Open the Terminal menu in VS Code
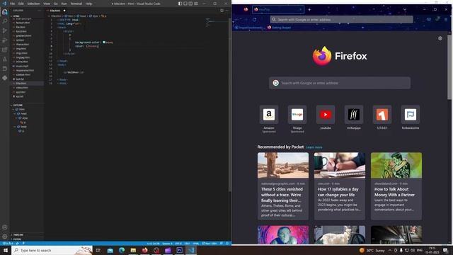Screen dimensions: 453x255 [76, 4]
